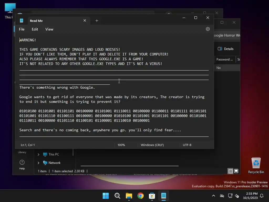
Task: Click "There's something wrong with Google." line
Action: pyautogui.click(x=57, y=87)
